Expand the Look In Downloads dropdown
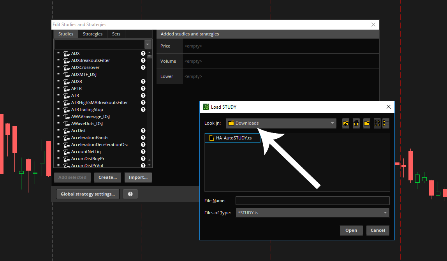This screenshot has height=261, width=447. pos(332,123)
